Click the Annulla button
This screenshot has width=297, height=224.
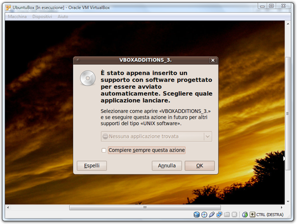[167, 166]
